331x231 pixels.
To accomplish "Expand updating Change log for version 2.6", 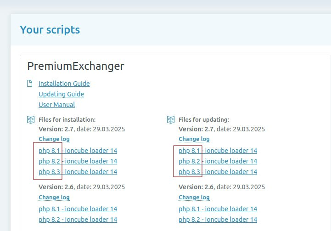I will pos(194,197).
